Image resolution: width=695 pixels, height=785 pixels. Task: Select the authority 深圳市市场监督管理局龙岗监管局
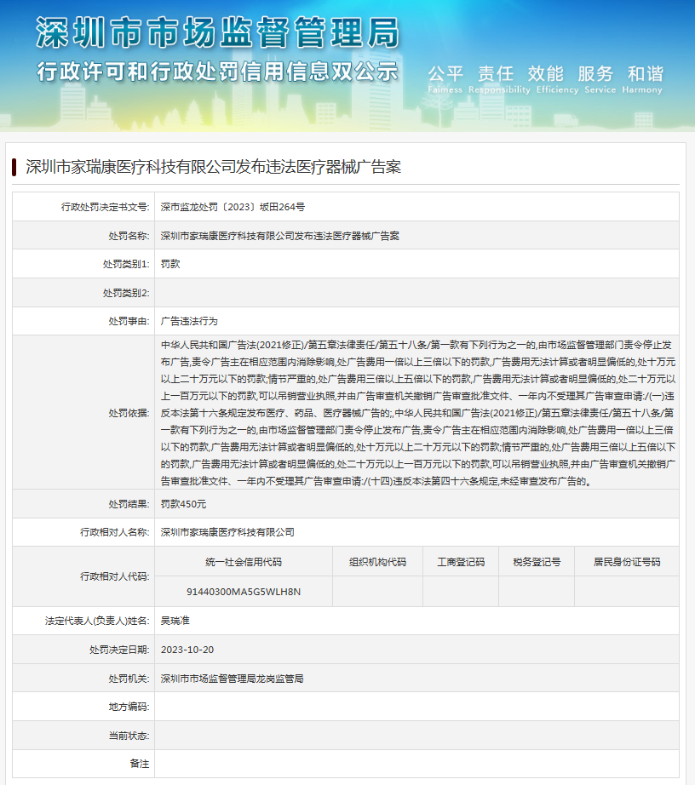[232, 679]
